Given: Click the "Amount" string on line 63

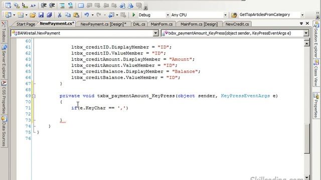Looking at the screenshot, I should click(181, 59).
